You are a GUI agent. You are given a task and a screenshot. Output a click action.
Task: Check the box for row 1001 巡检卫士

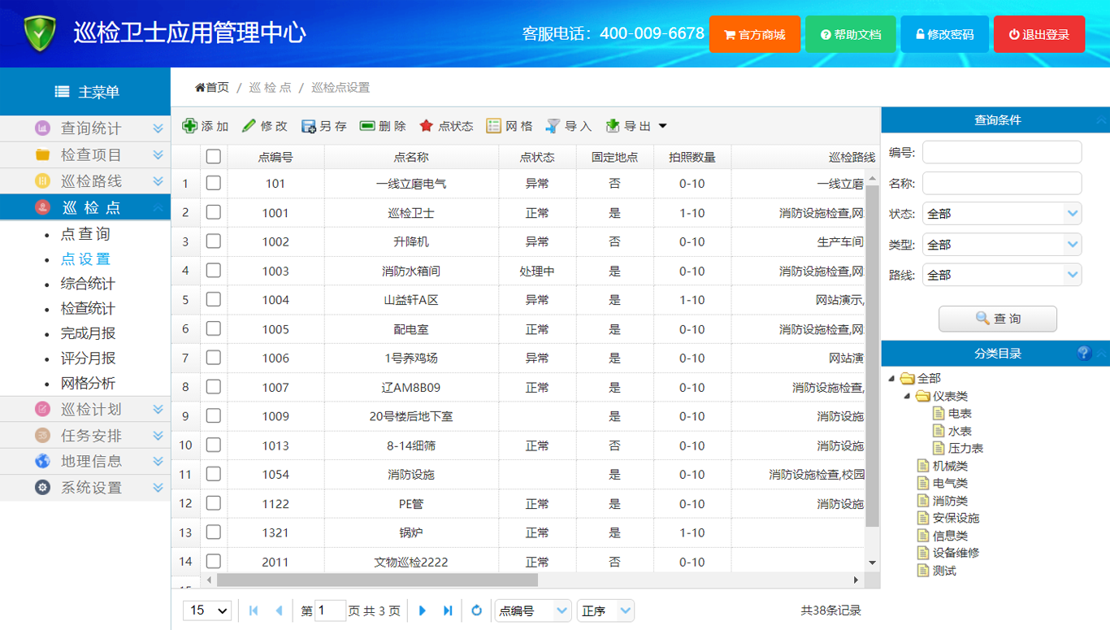pos(214,212)
